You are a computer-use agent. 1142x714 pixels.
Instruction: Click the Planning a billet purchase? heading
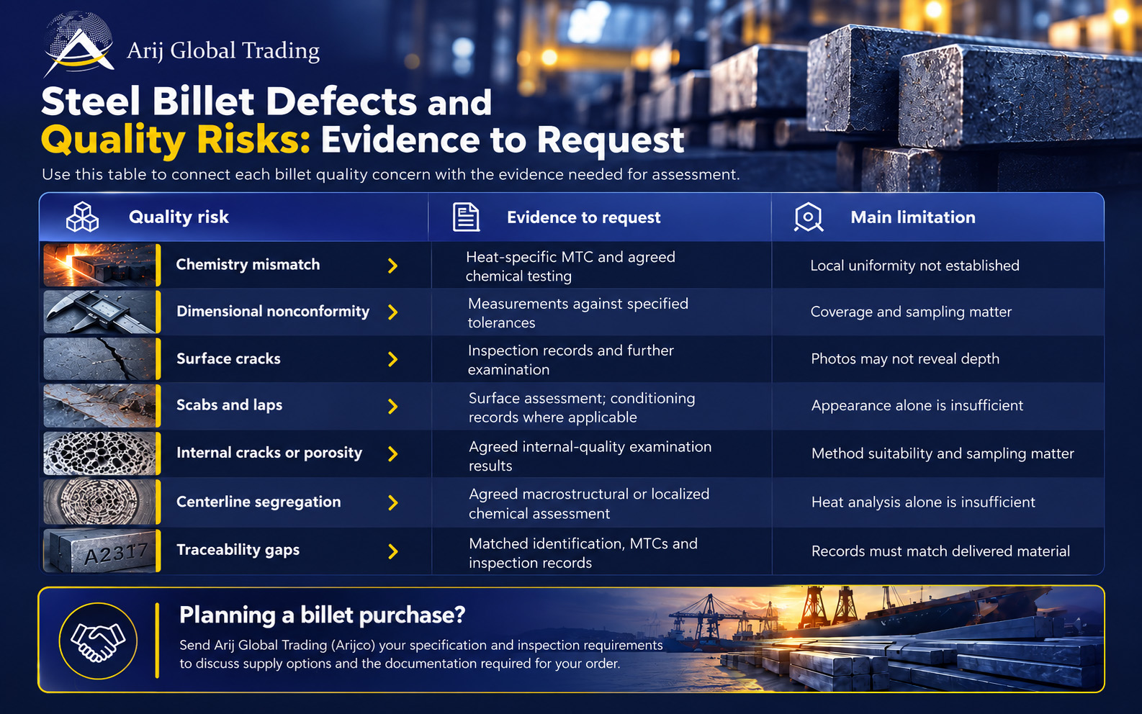pos(322,615)
